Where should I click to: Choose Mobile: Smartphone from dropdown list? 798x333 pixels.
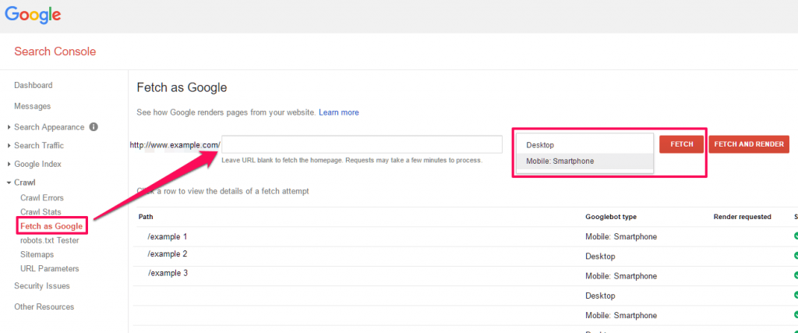[584, 161]
